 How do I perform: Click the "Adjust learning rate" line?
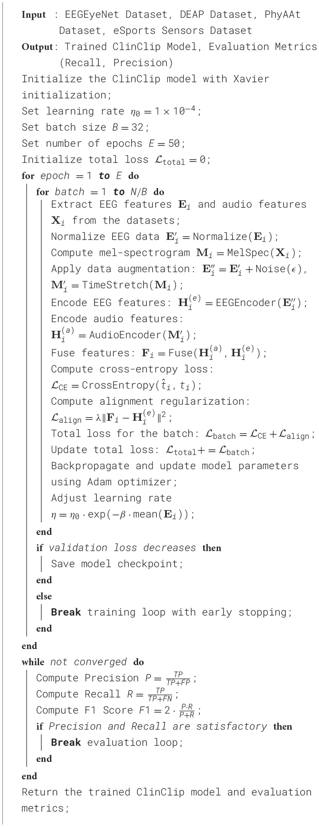click(111, 498)
